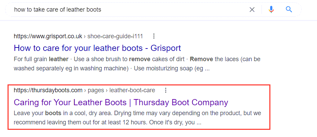This screenshot has width=317, height=137.
Task: Click the grisport.co.uk URL breadcrumb
Action: pyautogui.click(x=78, y=36)
